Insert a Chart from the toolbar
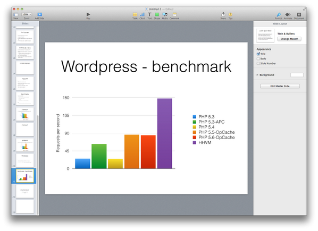This screenshot has width=318, height=231. [x=142, y=14]
